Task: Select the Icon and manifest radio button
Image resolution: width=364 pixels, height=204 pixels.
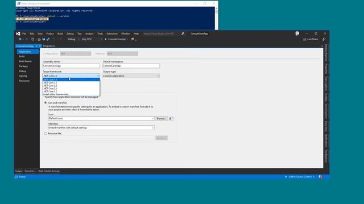Action: [x=45, y=103]
